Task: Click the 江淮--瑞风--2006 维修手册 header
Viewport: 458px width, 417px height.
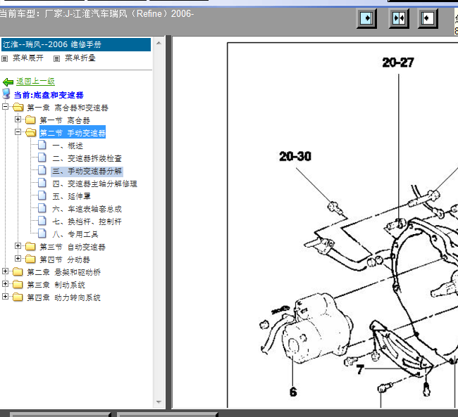Action: (x=76, y=44)
